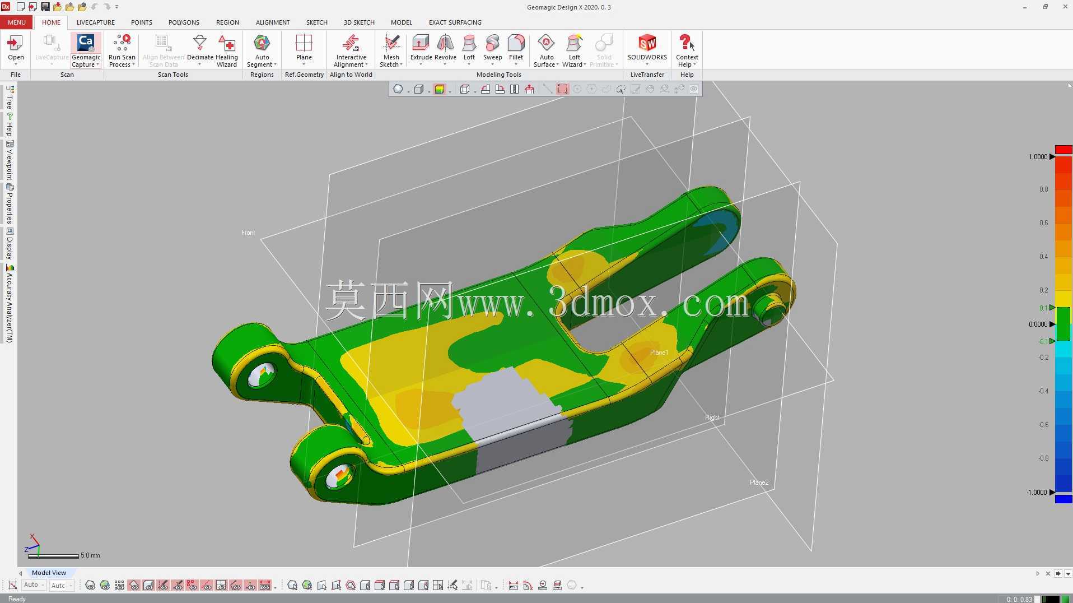1073x603 pixels.
Task: Start the Auto Segment regions tool
Action: (262, 50)
